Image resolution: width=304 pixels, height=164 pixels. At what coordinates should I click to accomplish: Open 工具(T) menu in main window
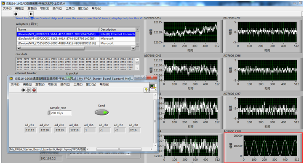point(70,8)
